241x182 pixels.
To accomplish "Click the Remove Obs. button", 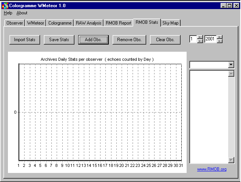I will [129, 40].
